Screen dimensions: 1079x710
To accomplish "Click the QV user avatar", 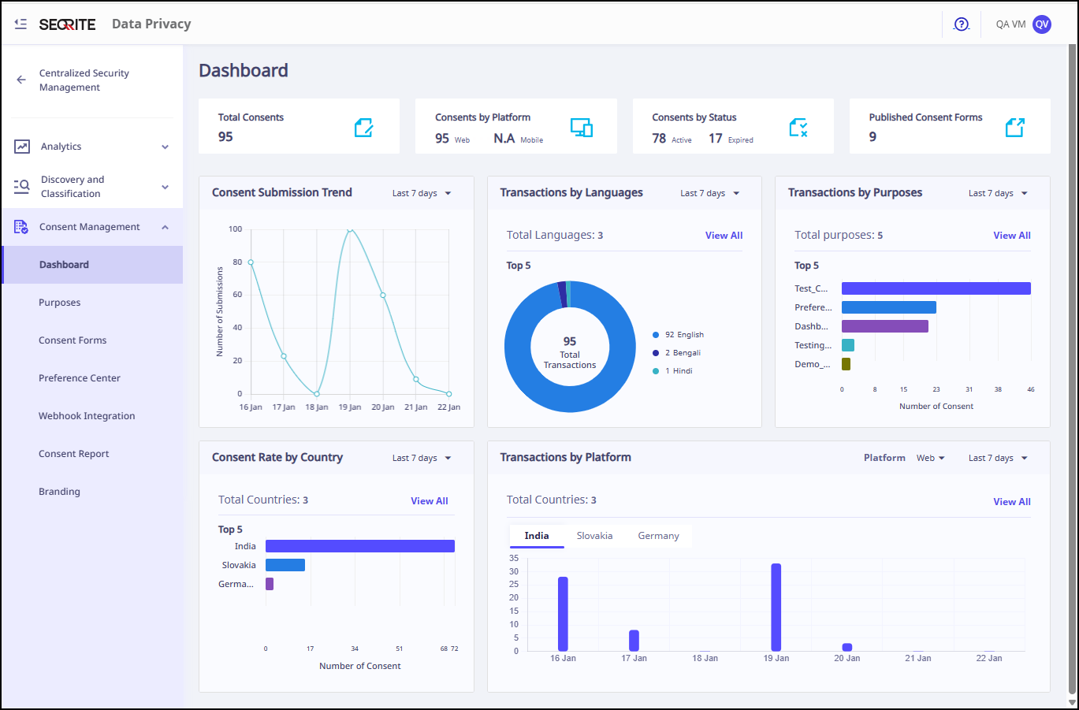I will coord(1042,24).
